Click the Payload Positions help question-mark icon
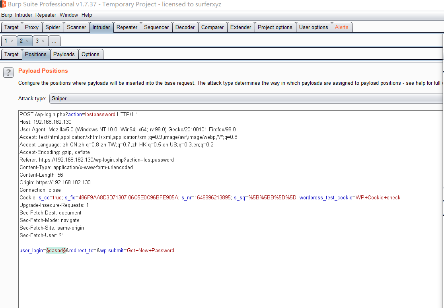This screenshot has width=444, height=308. (x=8, y=72)
